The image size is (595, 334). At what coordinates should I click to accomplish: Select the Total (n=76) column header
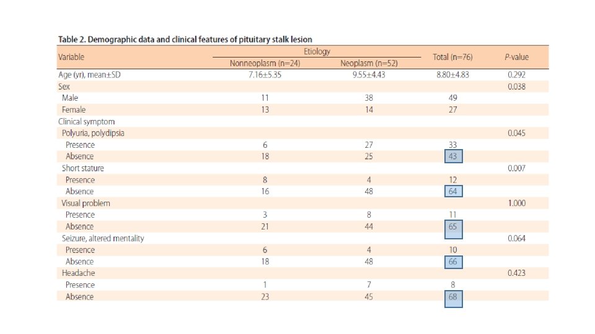coord(452,57)
